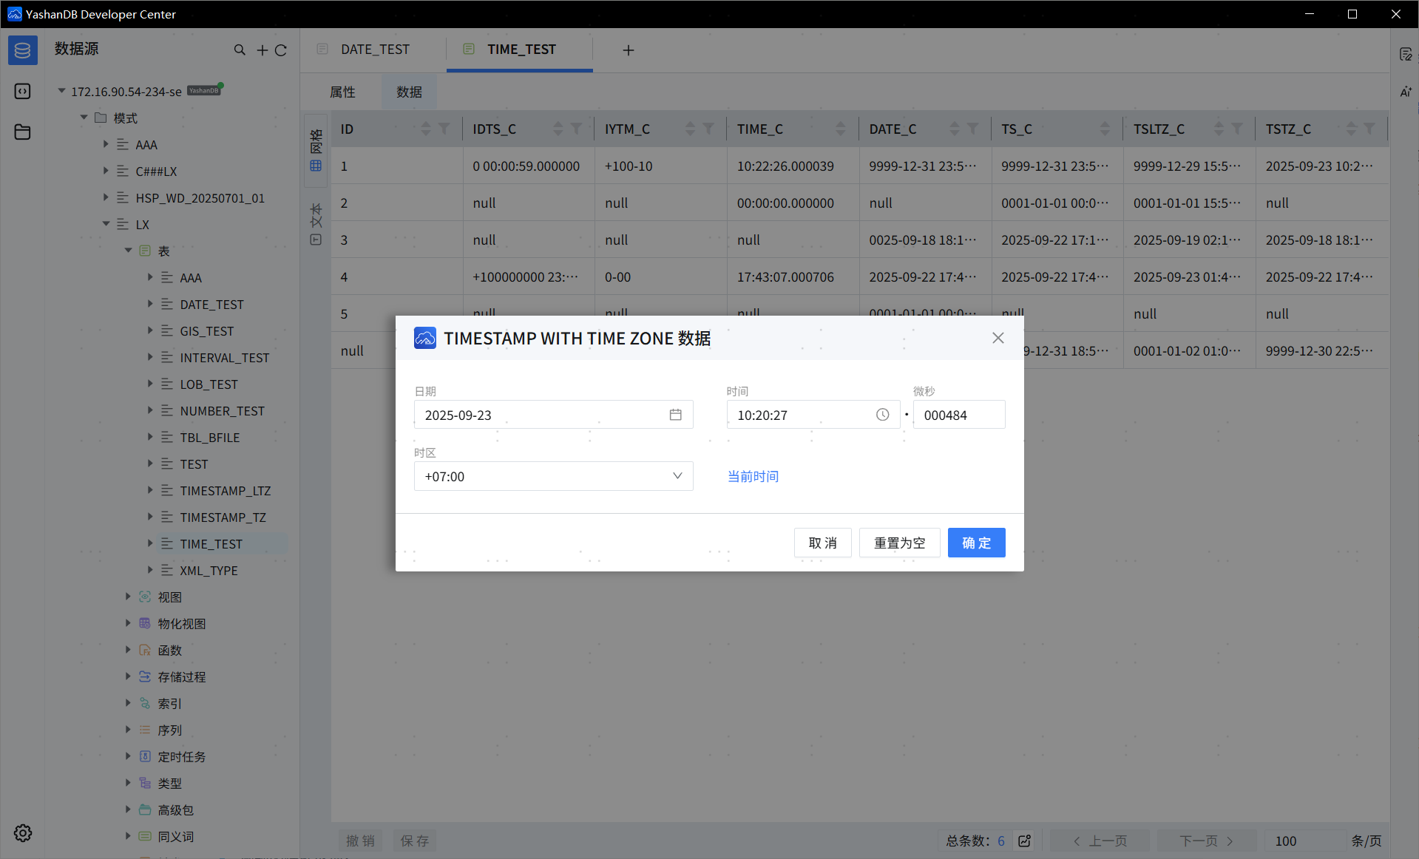This screenshot has width=1419, height=859.
Task: Click the 当前时间 current time link
Action: 753,476
